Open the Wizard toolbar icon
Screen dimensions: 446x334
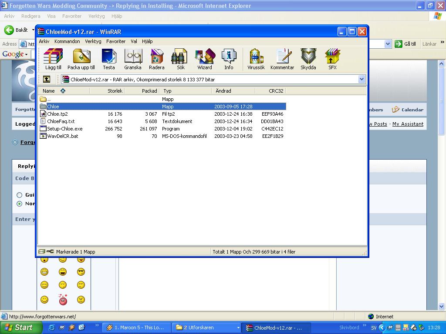point(205,59)
